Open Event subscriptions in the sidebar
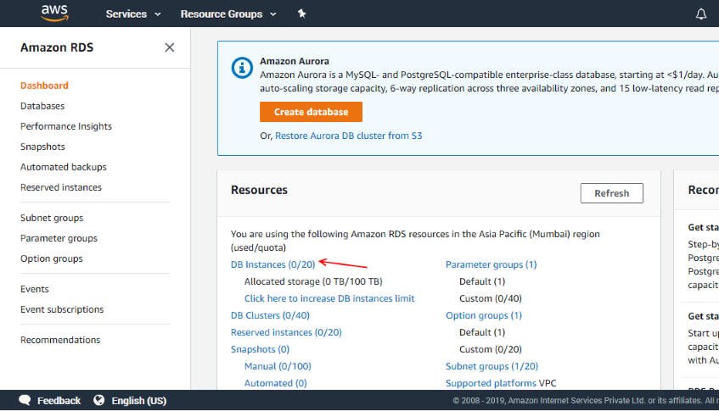This screenshot has width=719, height=411. [x=62, y=309]
